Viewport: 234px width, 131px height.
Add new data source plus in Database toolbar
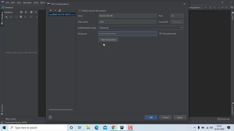tap(7, 17)
